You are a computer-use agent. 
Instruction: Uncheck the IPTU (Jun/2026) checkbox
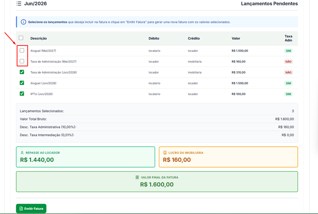(x=22, y=94)
